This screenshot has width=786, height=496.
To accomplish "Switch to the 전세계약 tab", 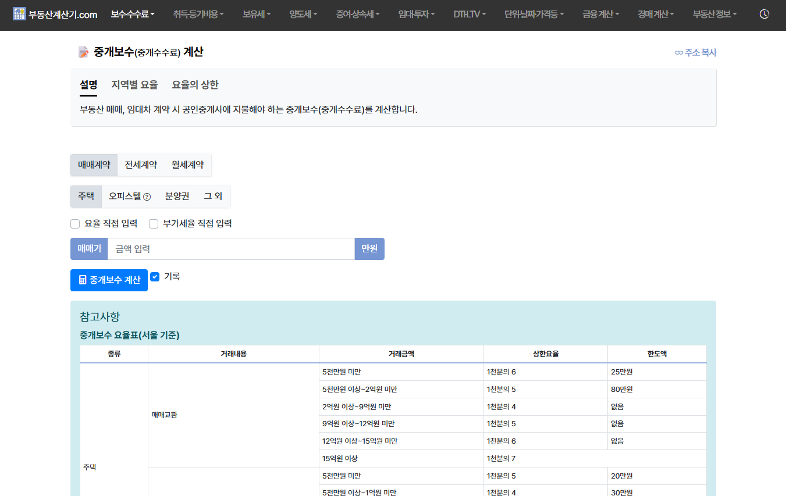I will click(142, 165).
